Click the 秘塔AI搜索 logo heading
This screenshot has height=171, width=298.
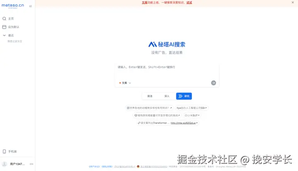(167, 44)
